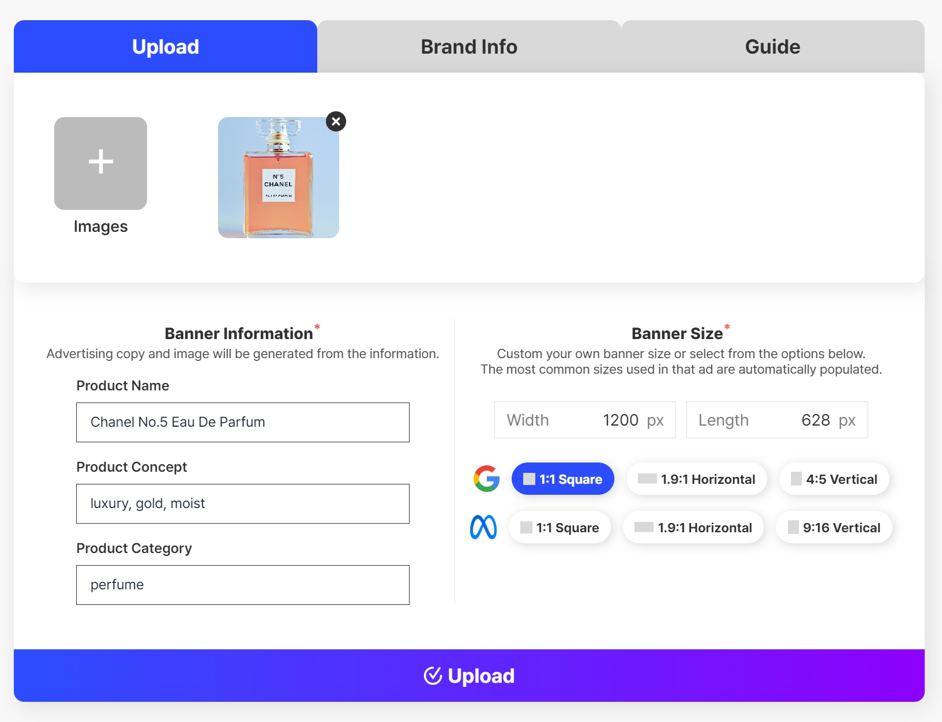Click the Banner Size heading

coord(677,333)
